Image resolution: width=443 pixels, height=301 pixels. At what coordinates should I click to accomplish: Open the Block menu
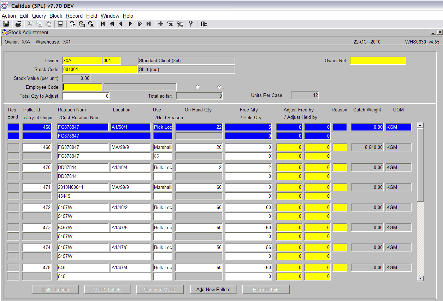(x=56, y=16)
